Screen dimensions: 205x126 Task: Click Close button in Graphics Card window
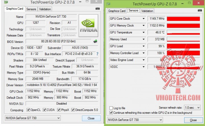91,118
